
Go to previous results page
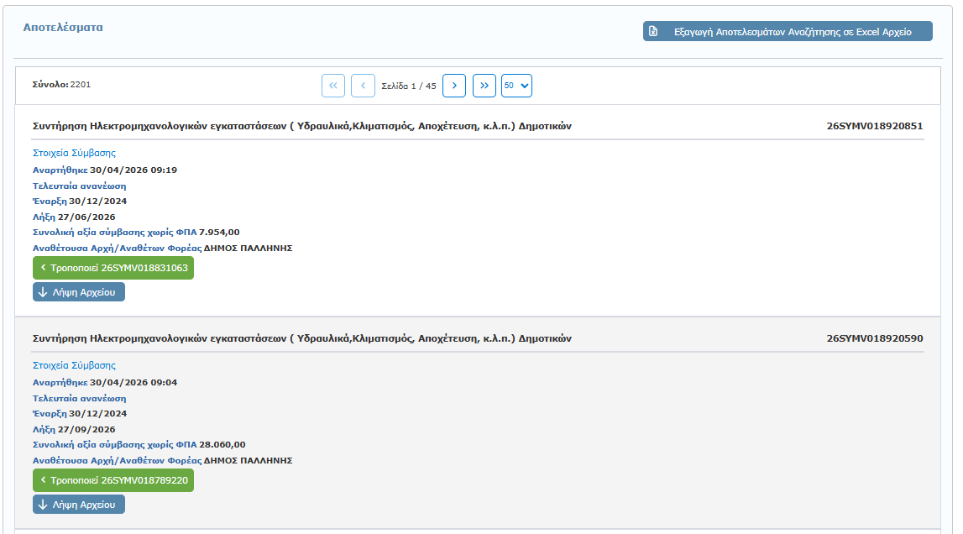(363, 86)
